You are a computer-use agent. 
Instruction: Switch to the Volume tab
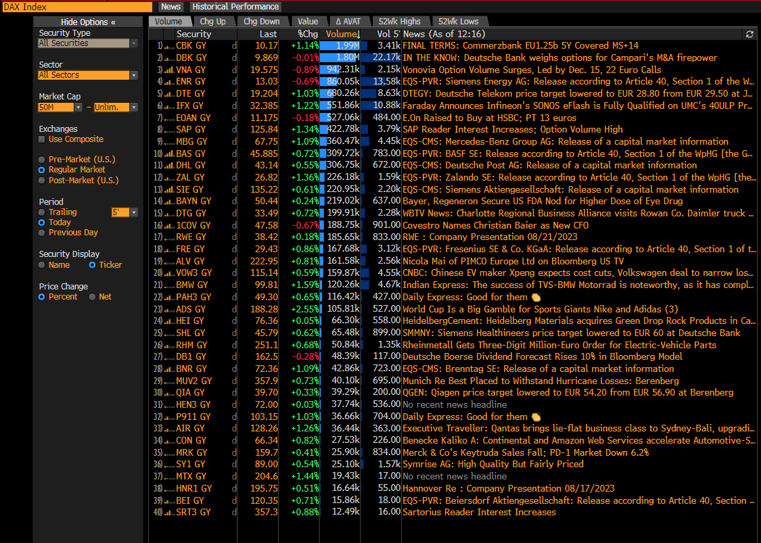tap(168, 22)
